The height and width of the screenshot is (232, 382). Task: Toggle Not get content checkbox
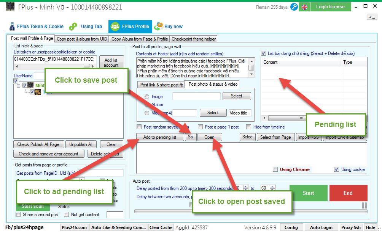point(66,214)
